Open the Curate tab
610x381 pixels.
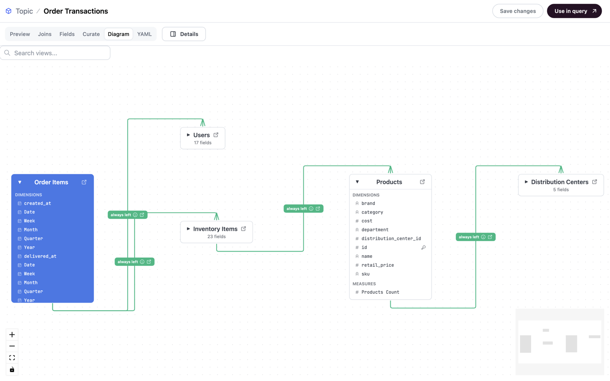91,34
